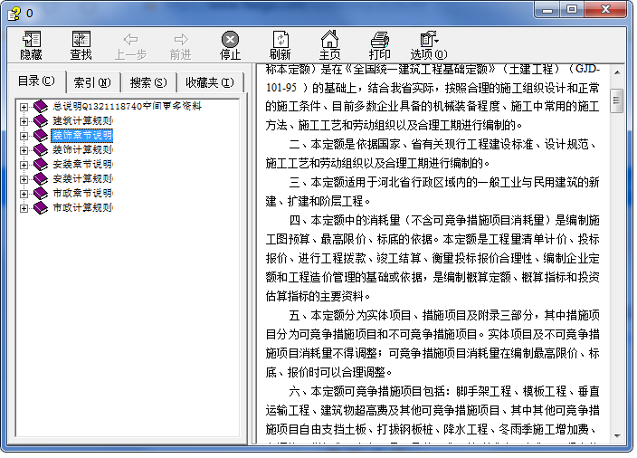Select highlighted 装饰章节说明 entry text

point(82,136)
